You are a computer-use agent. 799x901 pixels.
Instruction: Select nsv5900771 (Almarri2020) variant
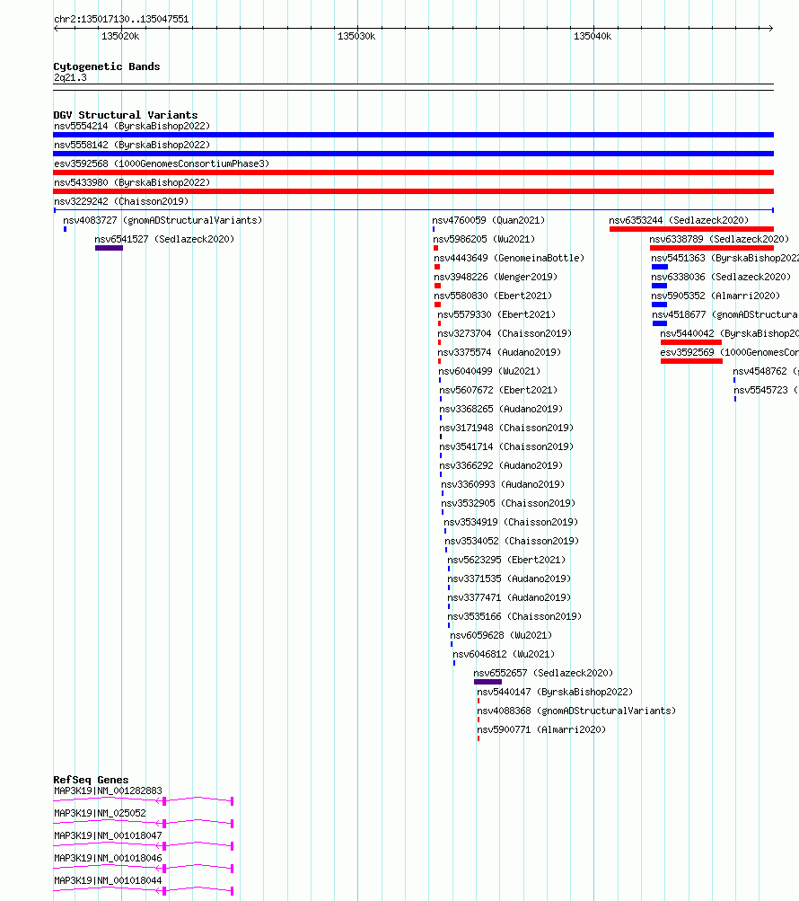[x=541, y=729]
